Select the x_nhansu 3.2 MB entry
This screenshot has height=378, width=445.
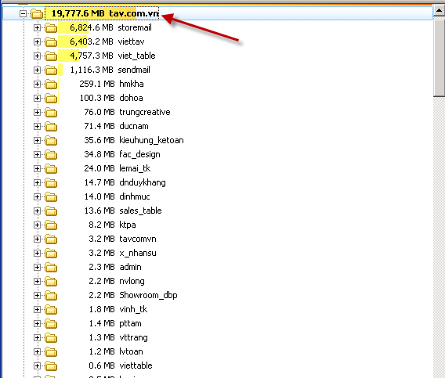click(122, 253)
